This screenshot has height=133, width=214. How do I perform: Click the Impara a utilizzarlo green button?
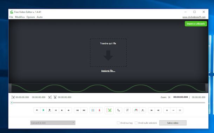click(196, 24)
